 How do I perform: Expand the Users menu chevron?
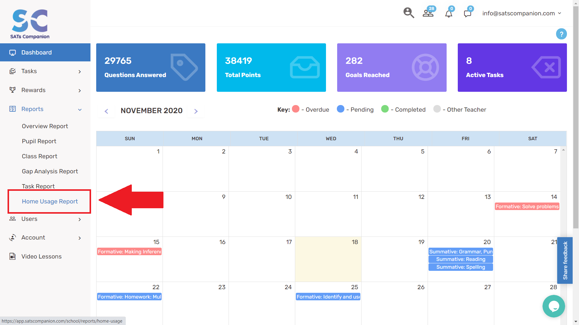point(80,219)
